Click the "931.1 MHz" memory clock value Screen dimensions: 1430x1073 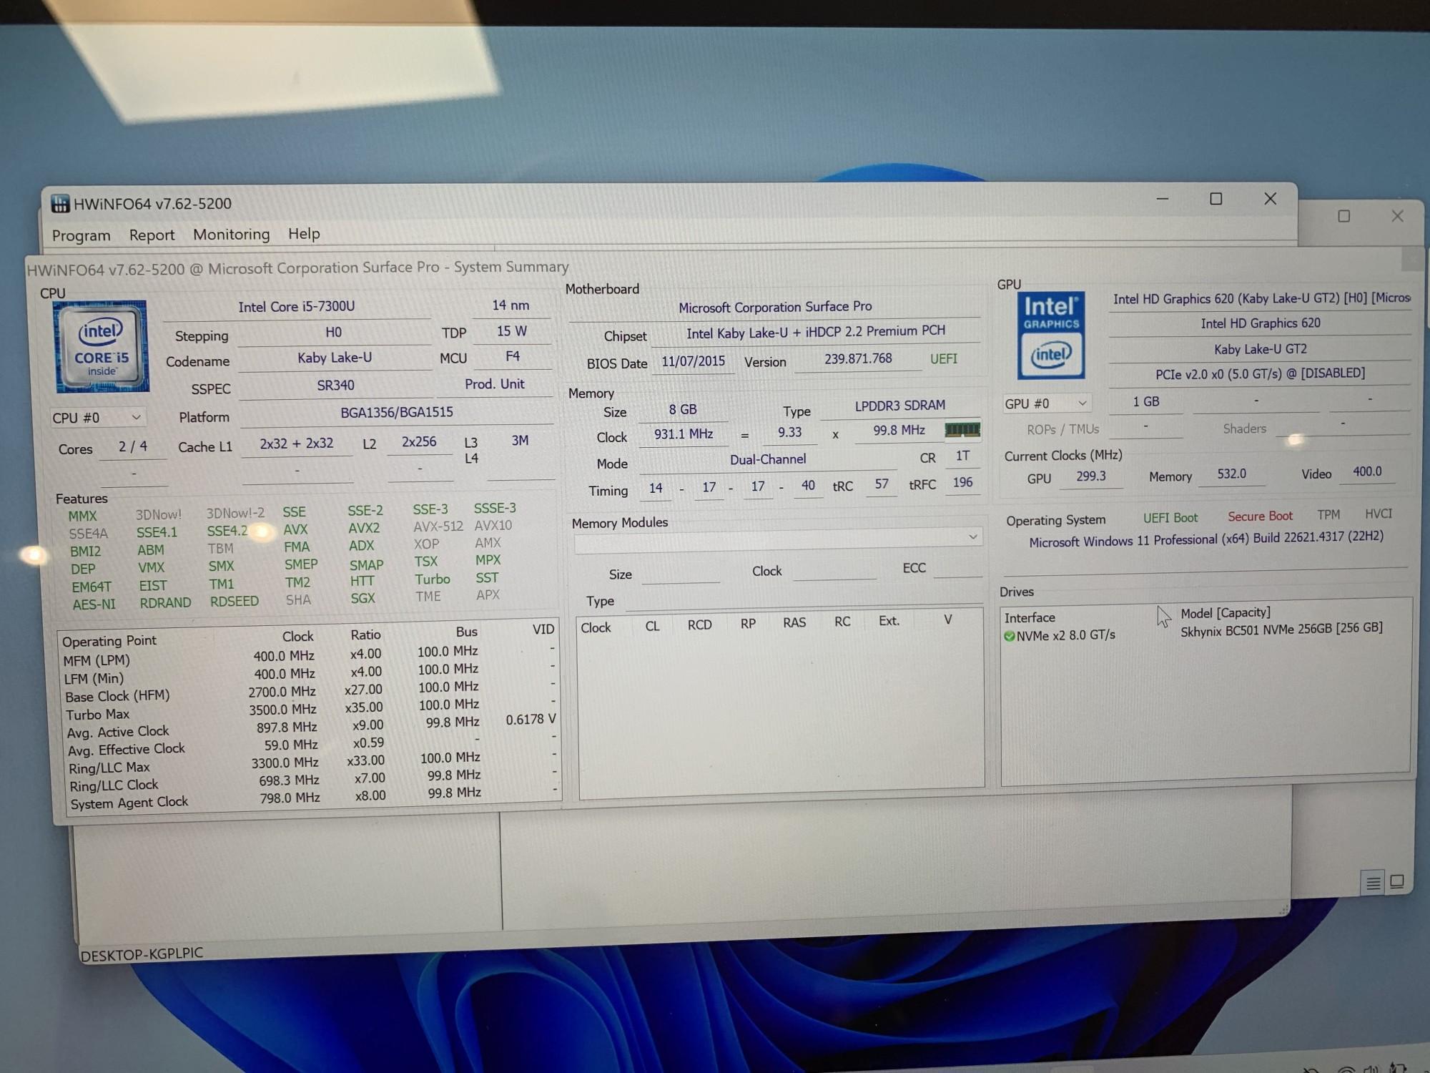[x=684, y=434]
